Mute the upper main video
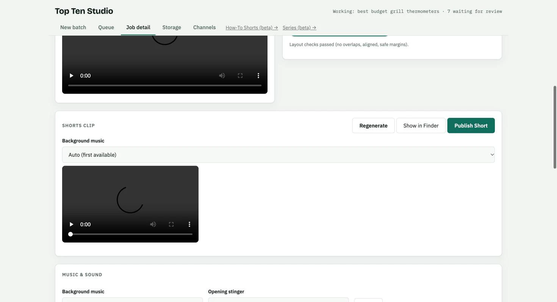 click(222, 76)
